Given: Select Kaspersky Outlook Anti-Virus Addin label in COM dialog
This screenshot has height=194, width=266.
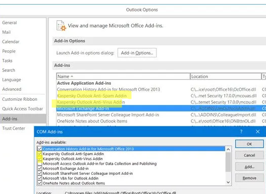Looking at the screenshot, I should [73, 159].
